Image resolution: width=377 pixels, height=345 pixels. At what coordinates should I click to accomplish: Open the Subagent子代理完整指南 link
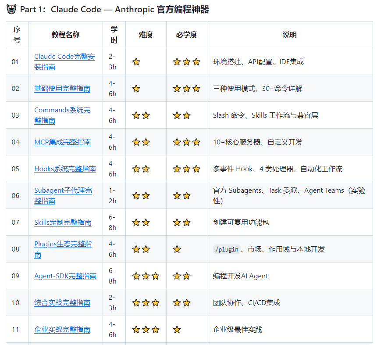coord(63,195)
